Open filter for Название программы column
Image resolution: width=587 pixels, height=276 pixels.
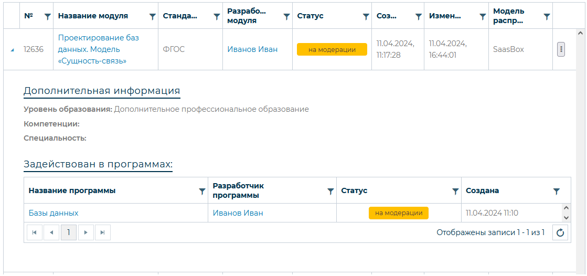click(202, 192)
